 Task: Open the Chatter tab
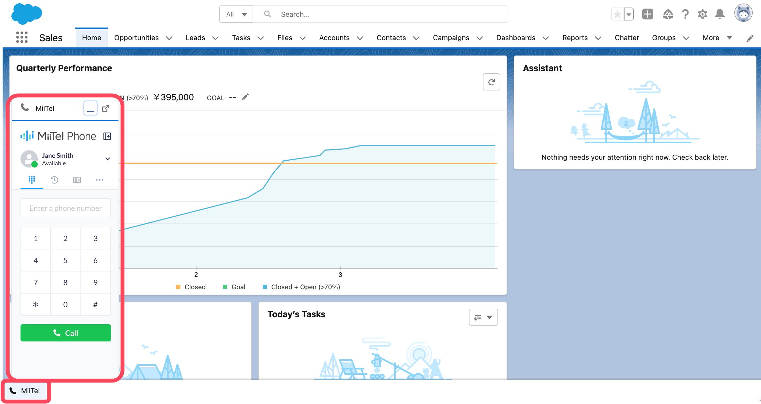pos(627,38)
